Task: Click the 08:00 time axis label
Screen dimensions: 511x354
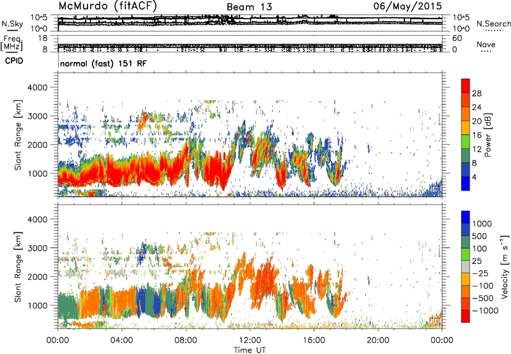Action: pos(186,341)
